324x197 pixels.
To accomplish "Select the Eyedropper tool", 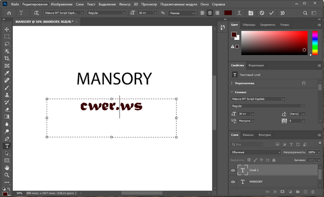I will (7, 73).
